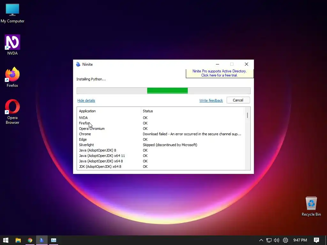
Task: Select the Edge row in the list
Action: tap(161, 139)
